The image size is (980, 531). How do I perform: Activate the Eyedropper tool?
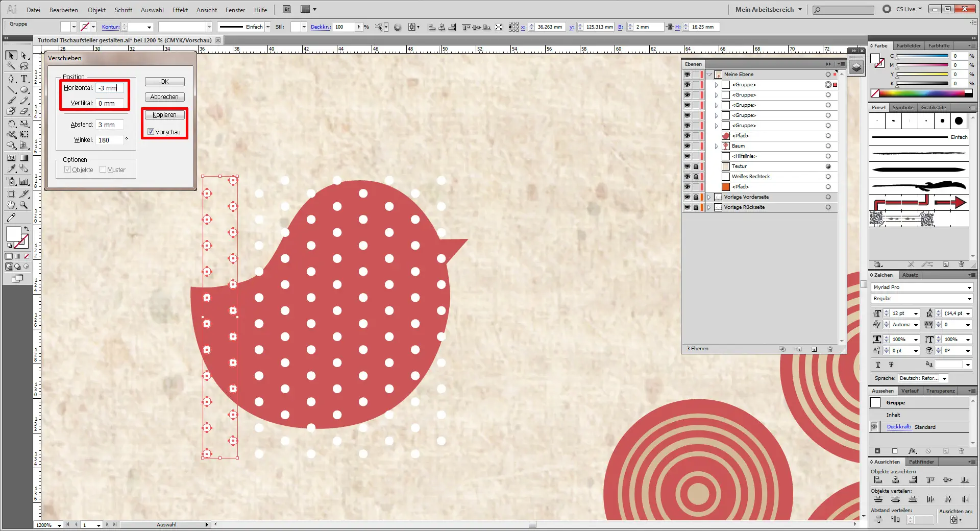pos(11,168)
